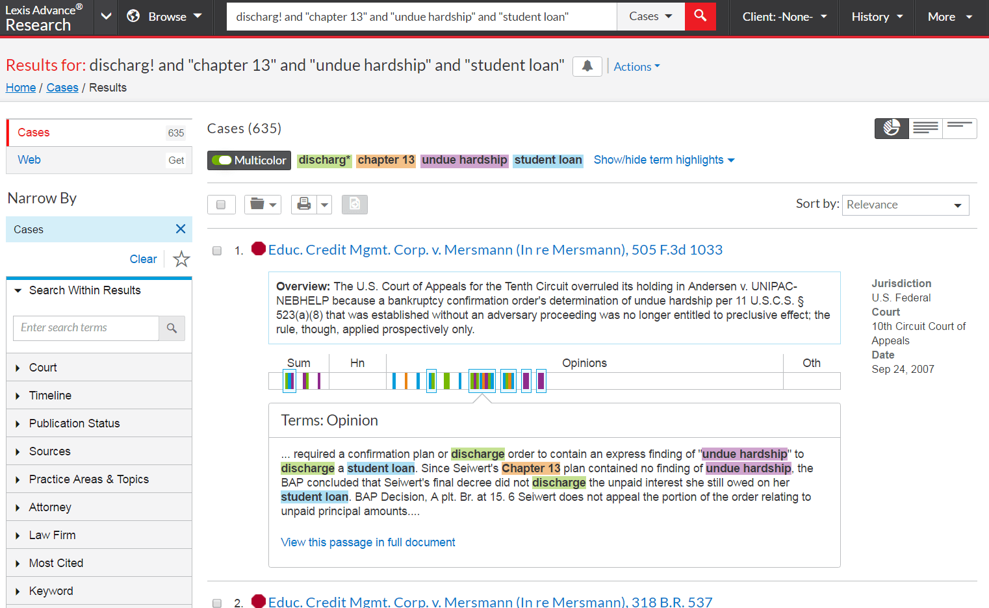Click the purple 'undue hardship' highlight swatch
The height and width of the screenshot is (608, 989).
[x=464, y=160]
